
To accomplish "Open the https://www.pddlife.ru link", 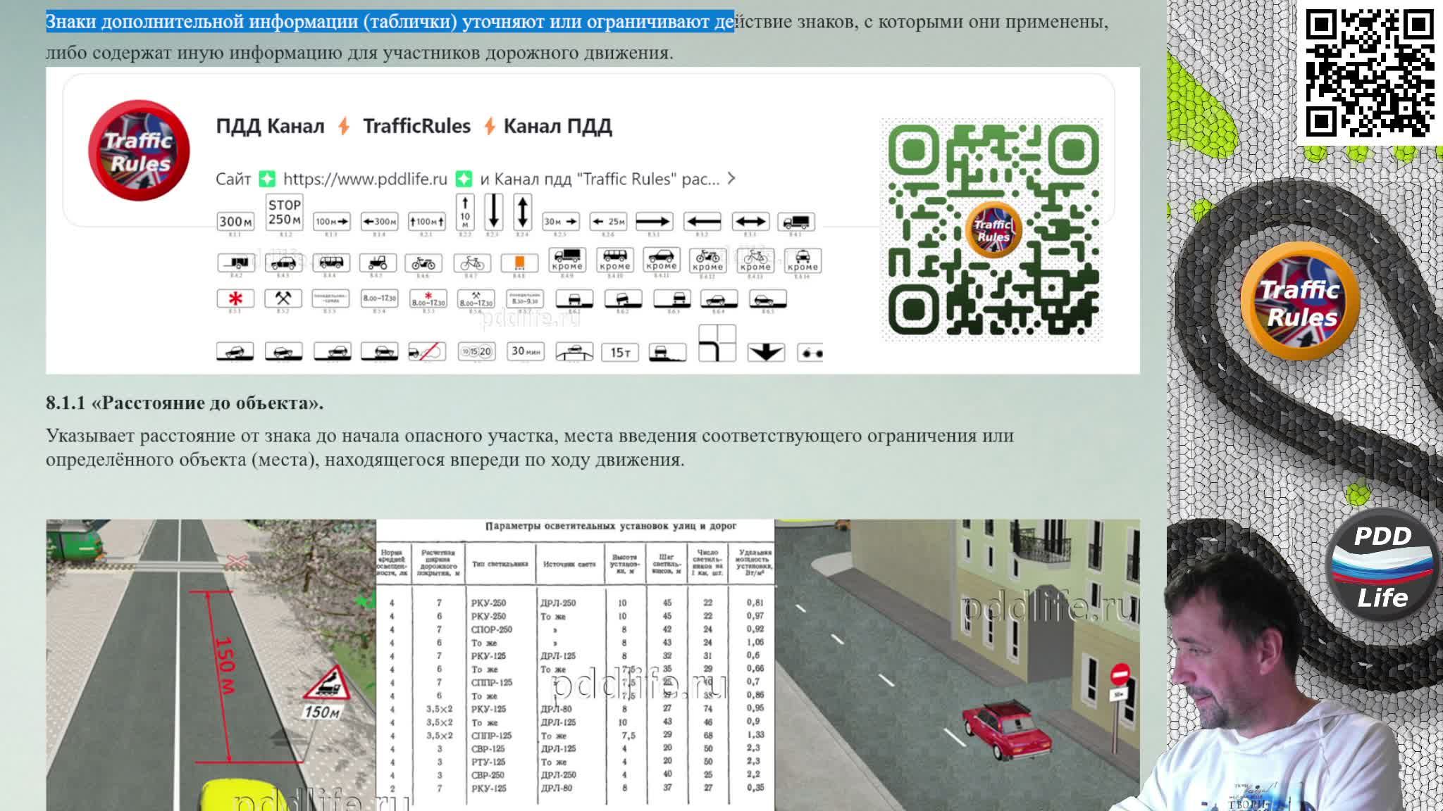I will pyautogui.click(x=365, y=179).
